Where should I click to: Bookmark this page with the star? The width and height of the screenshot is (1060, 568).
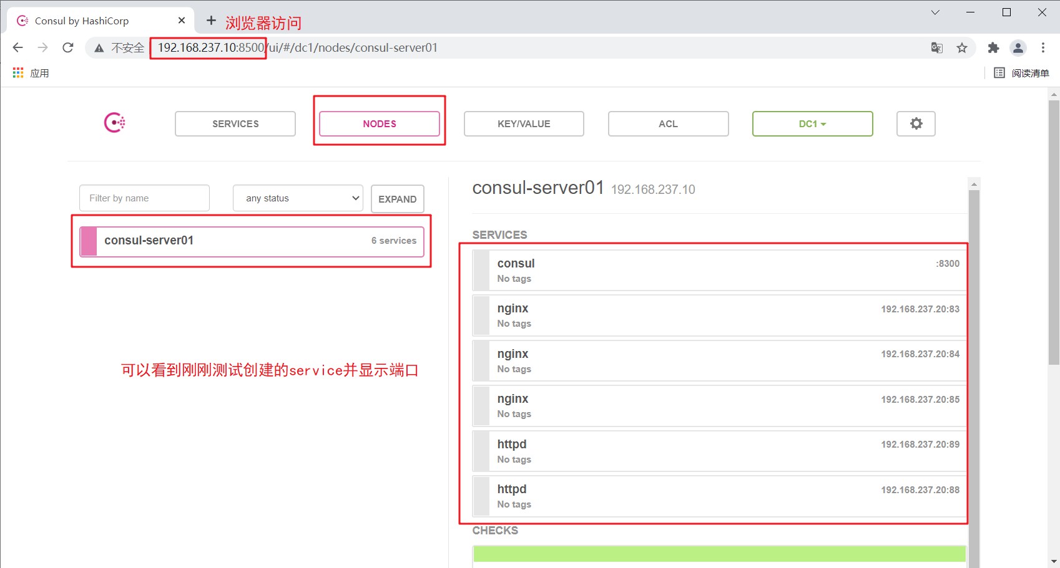coord(962,48)
